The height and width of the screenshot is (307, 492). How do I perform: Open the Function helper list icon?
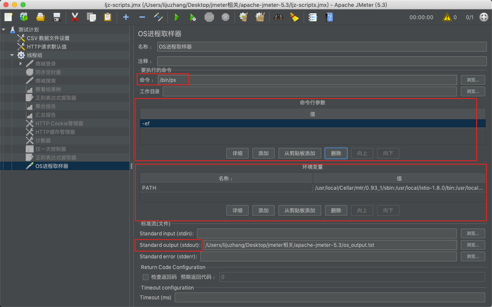point(313,17)
